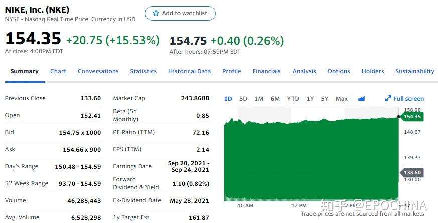
Task: Click inside the green intraday chart area
Action: 311,160
